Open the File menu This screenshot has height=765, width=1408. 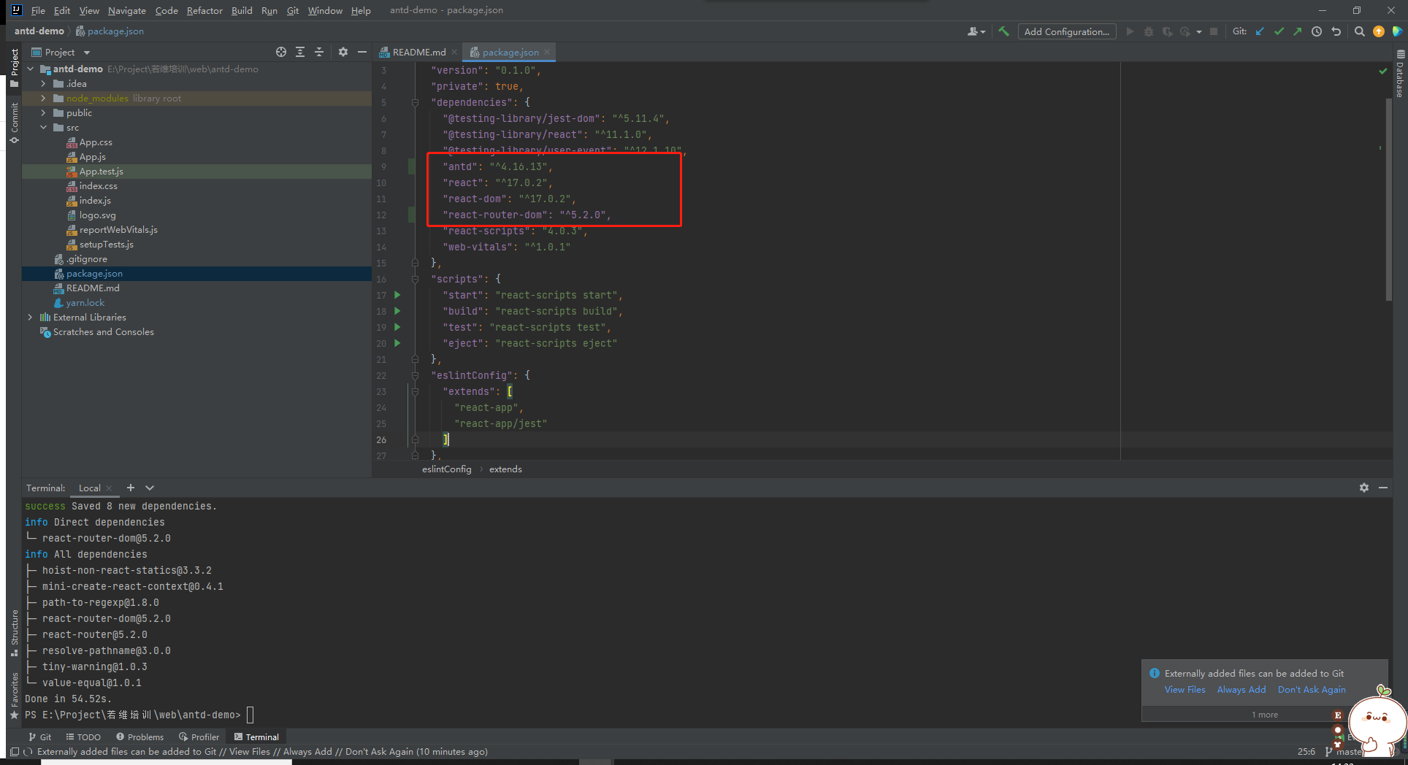38,10
